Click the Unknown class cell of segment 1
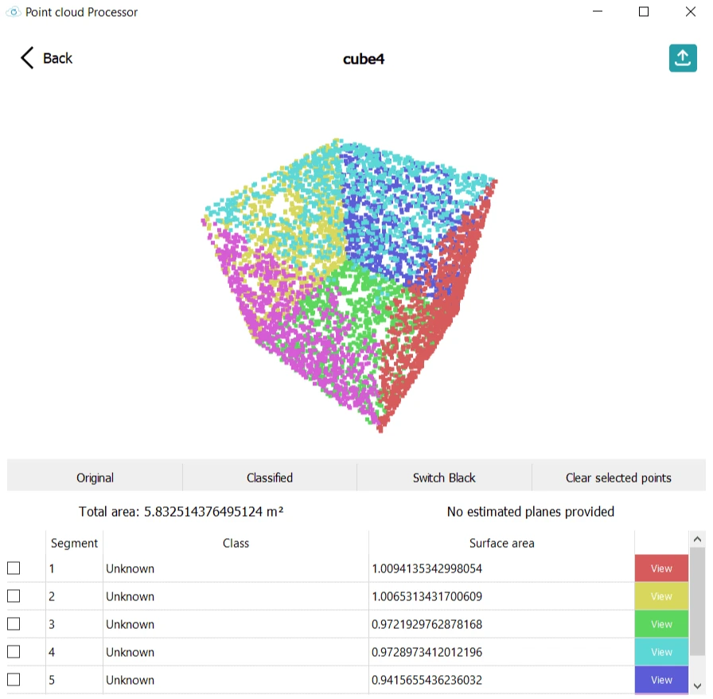 [x=236, y=568]
